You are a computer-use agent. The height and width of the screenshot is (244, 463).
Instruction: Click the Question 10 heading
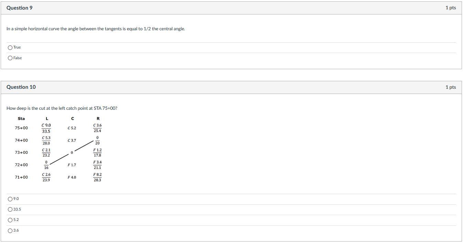click(x=21, y=87)
